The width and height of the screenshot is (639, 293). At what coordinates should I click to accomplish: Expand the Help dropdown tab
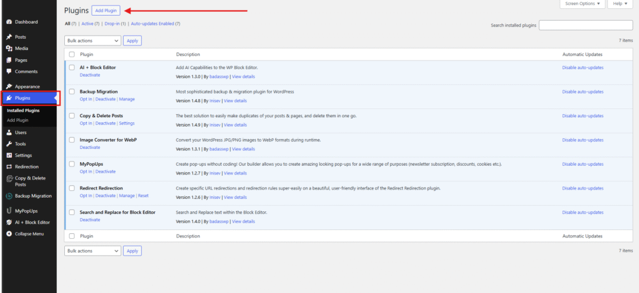pos(620,4)
